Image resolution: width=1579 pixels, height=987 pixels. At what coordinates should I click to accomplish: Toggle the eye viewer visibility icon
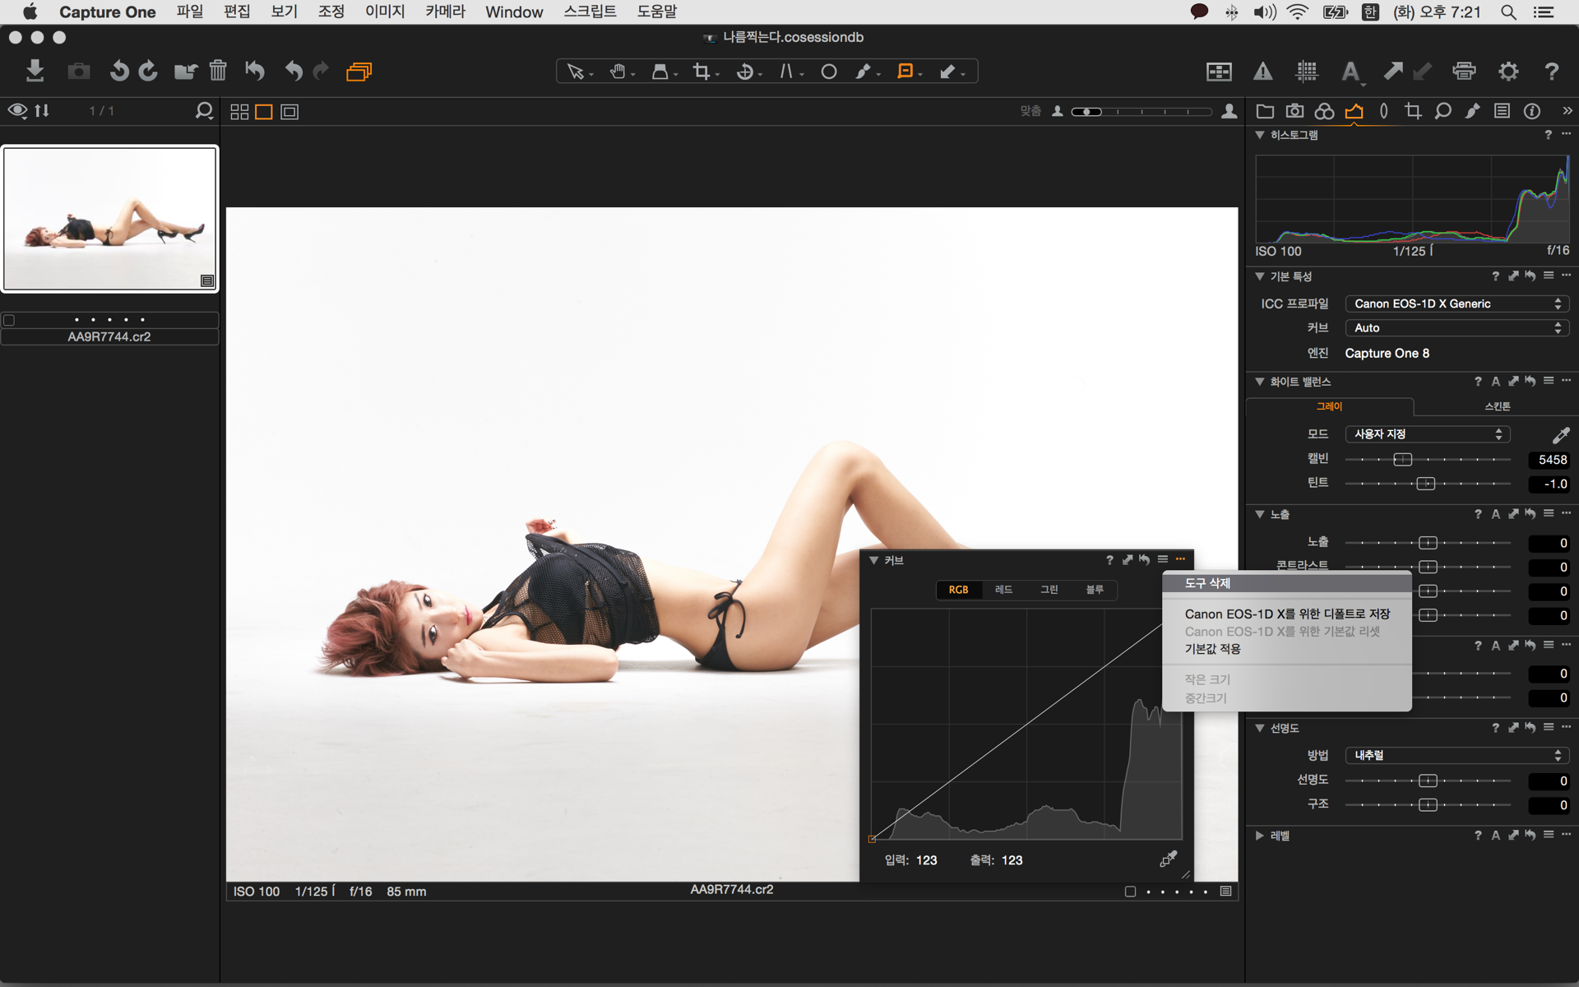(x=17, y=110)
